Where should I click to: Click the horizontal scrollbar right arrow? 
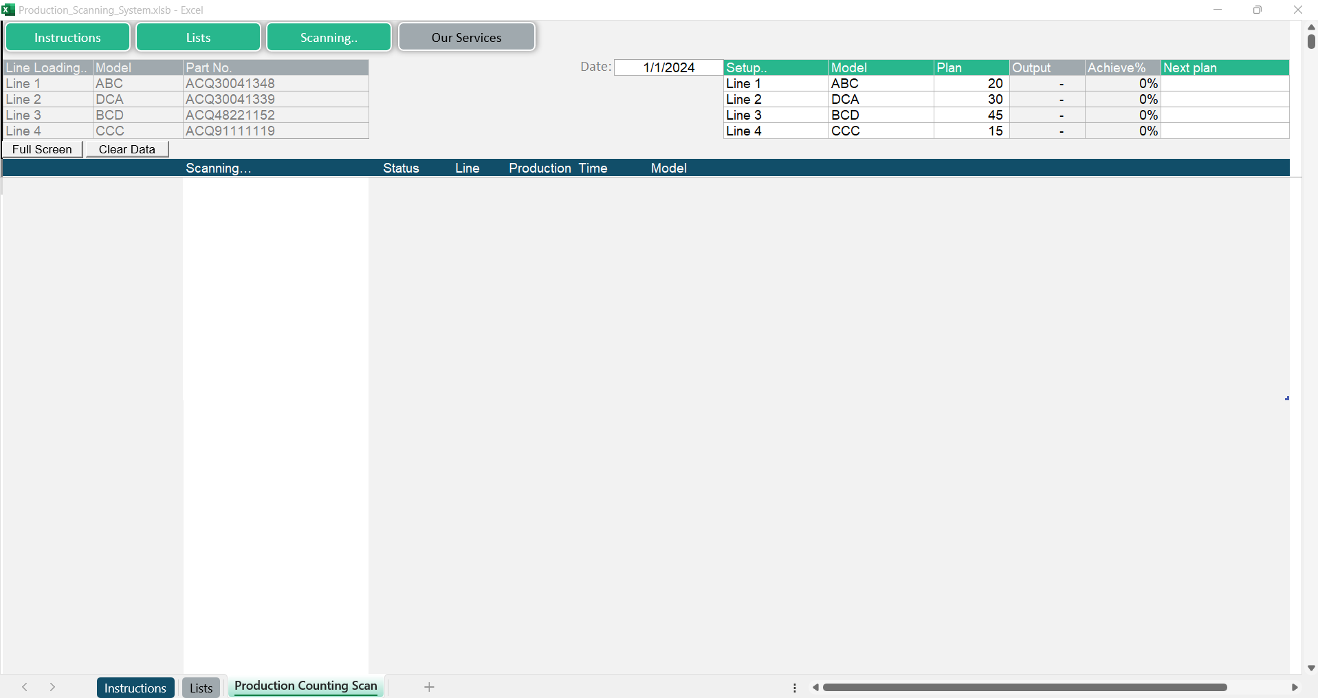pos(1295,687)
